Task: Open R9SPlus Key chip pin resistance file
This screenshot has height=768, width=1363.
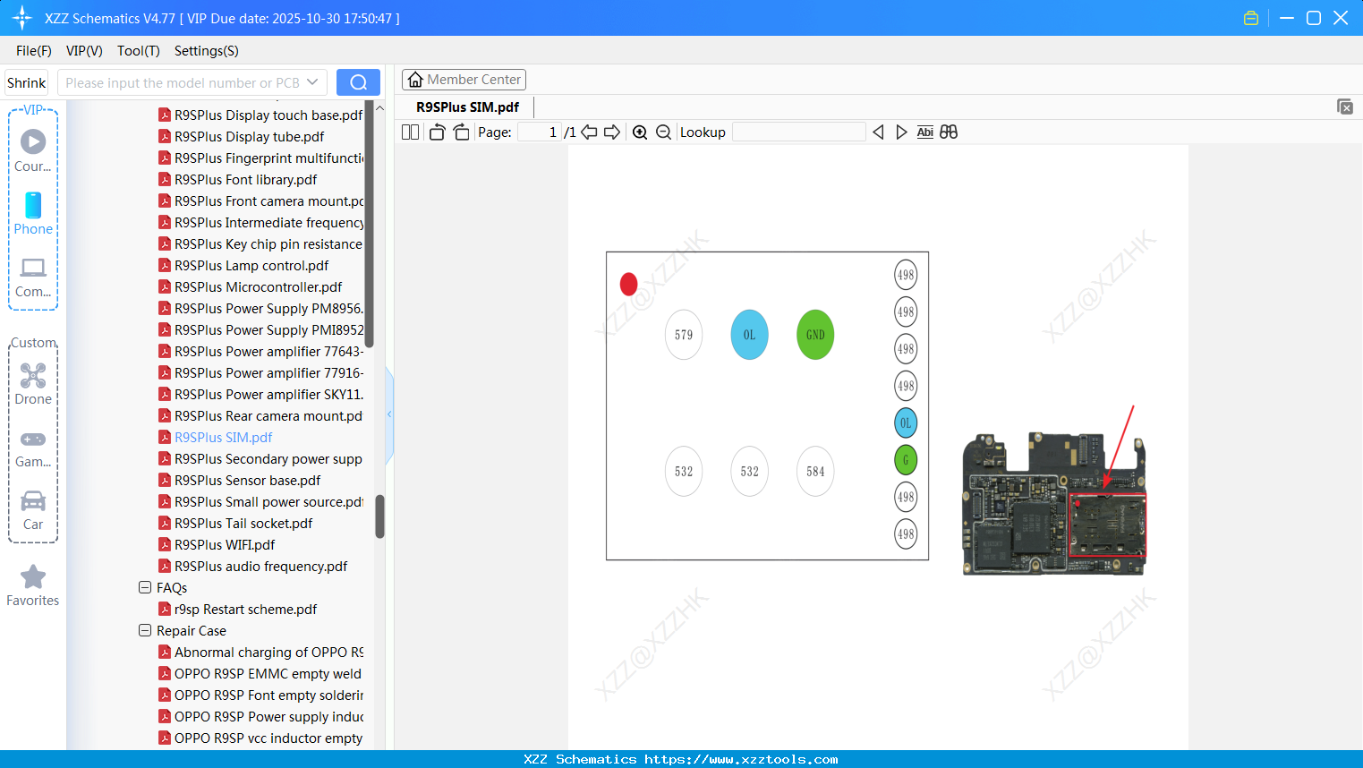Action: (x=268, y=243)
